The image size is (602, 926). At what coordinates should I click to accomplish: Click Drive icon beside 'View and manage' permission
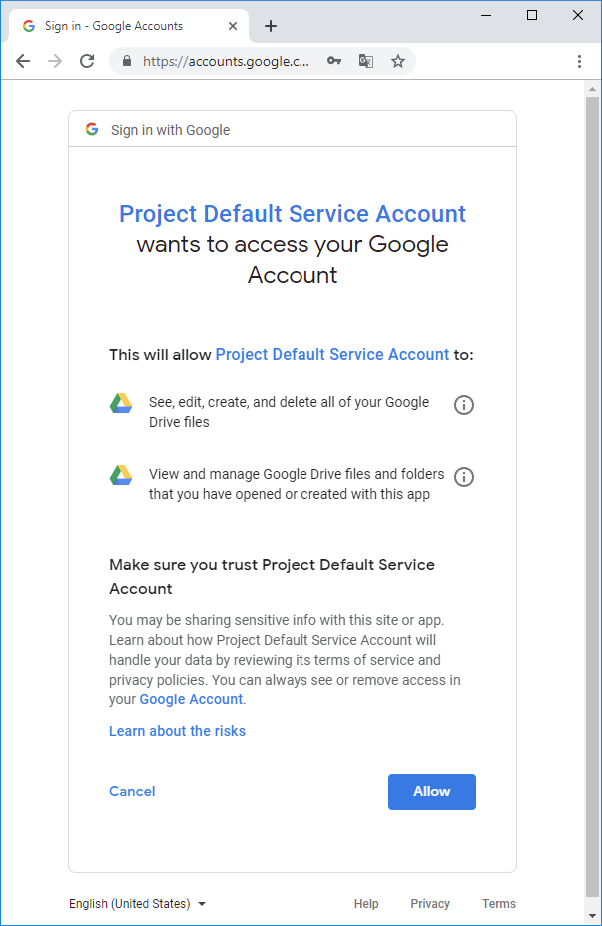pos(121,475)
